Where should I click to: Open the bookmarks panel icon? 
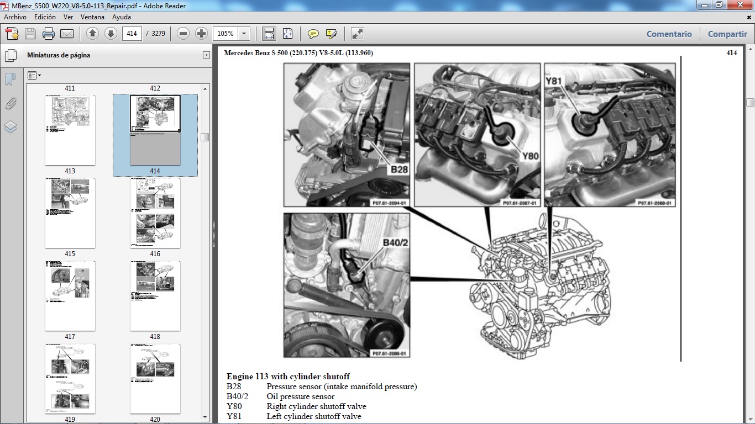click(x=11, y=79)
